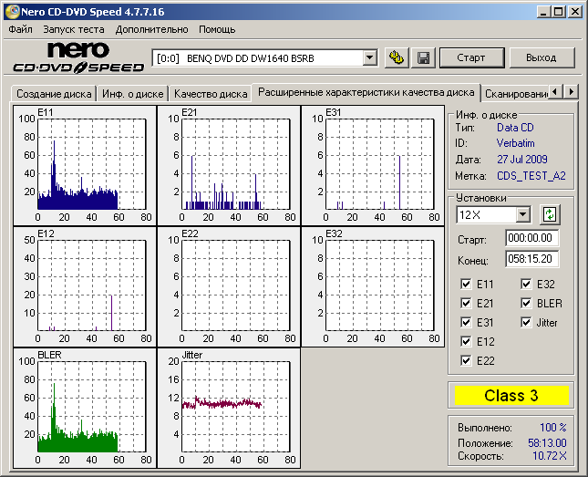Screen dimensions: 588x477
Task: Click the Nero CD-DVD Speed logo
Action: [x=78, y=57]
